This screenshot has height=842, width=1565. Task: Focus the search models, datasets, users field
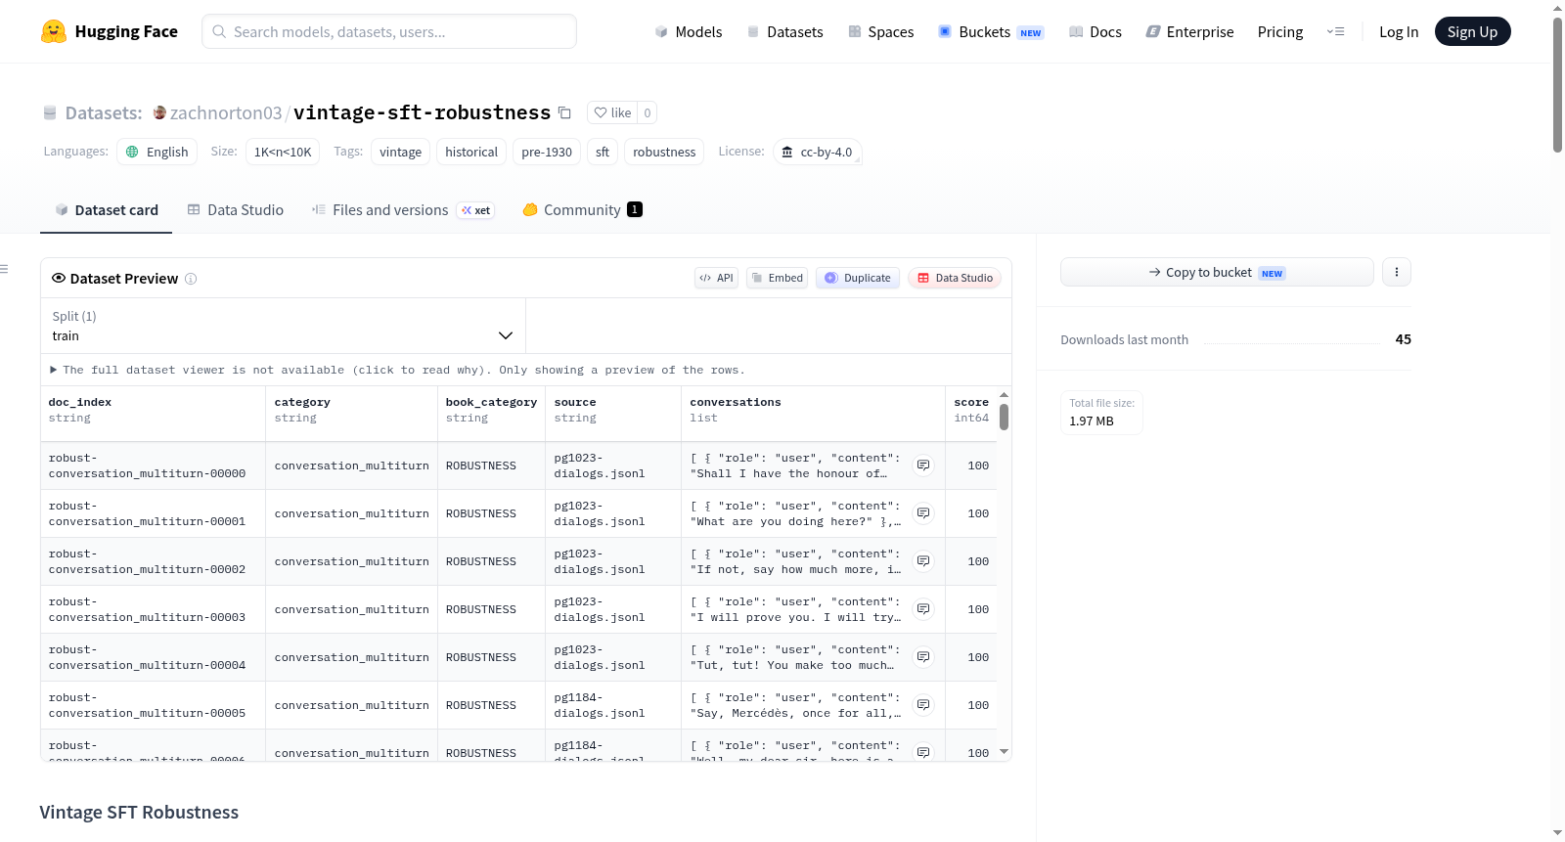tap(389, 31)
